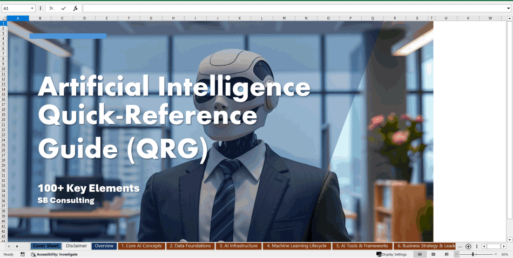Click the zoom slider handle
This screenshot has height=258, width=513.
pos(473,254)
